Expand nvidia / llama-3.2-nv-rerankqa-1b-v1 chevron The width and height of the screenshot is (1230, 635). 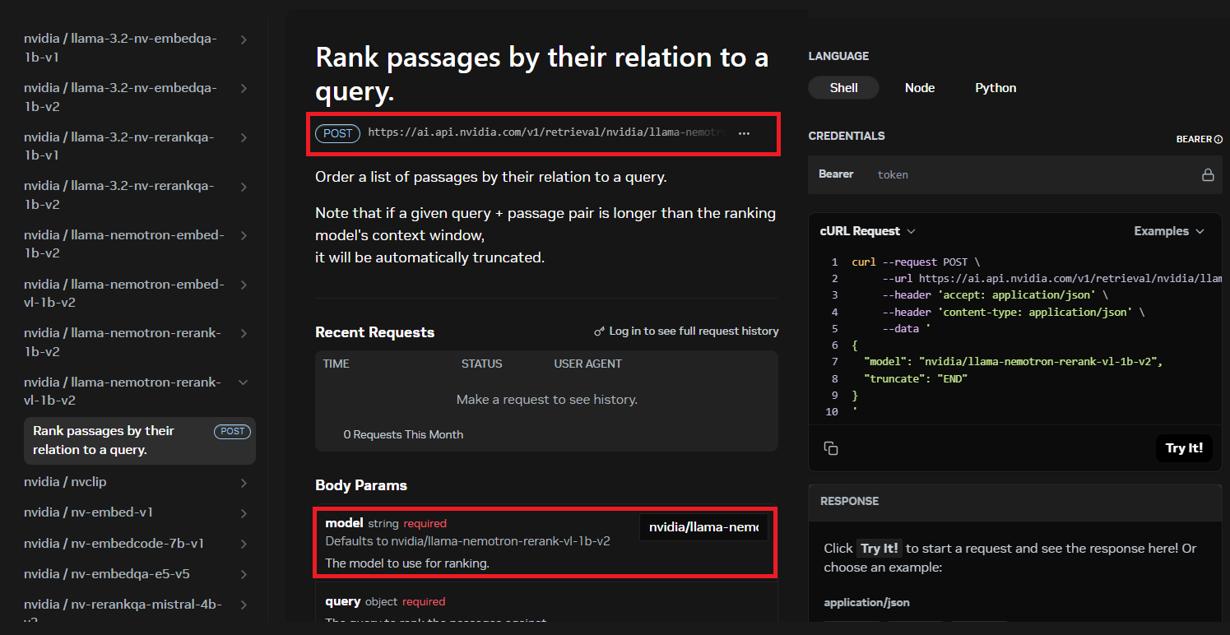tap(244, 137)
